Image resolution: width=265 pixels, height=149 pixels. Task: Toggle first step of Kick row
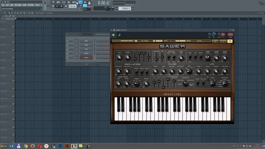point(97,41)
